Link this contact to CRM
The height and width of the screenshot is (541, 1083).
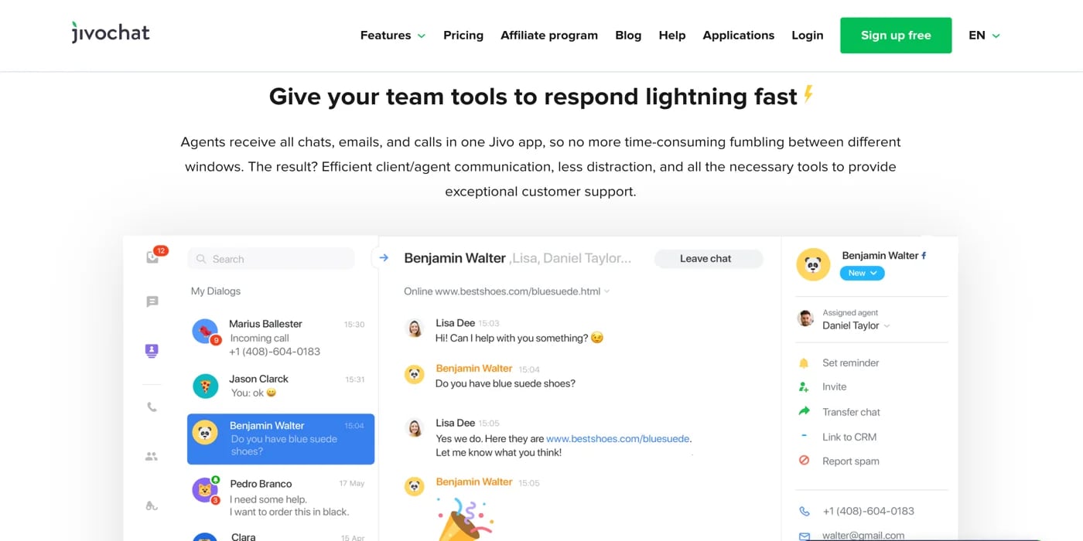point(805,436)
